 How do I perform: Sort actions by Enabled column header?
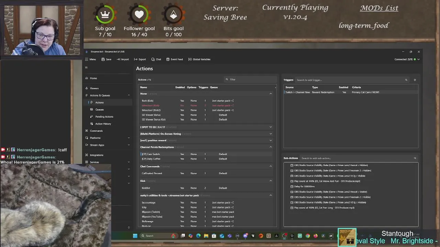[x=180, y=87]
